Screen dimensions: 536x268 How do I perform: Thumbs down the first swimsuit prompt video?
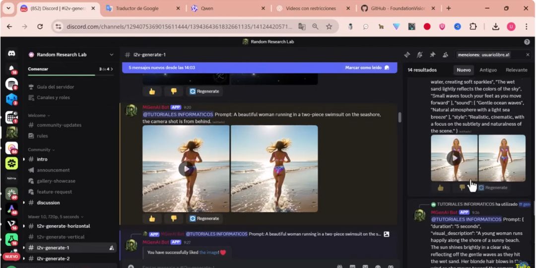click(174, 218)
